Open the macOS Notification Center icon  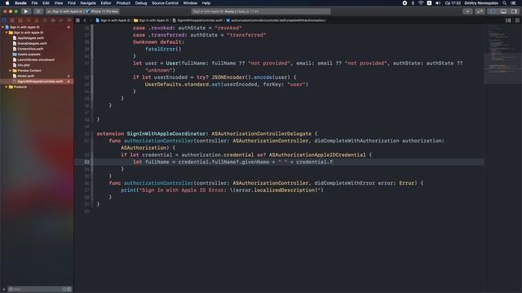pos(514,3)
